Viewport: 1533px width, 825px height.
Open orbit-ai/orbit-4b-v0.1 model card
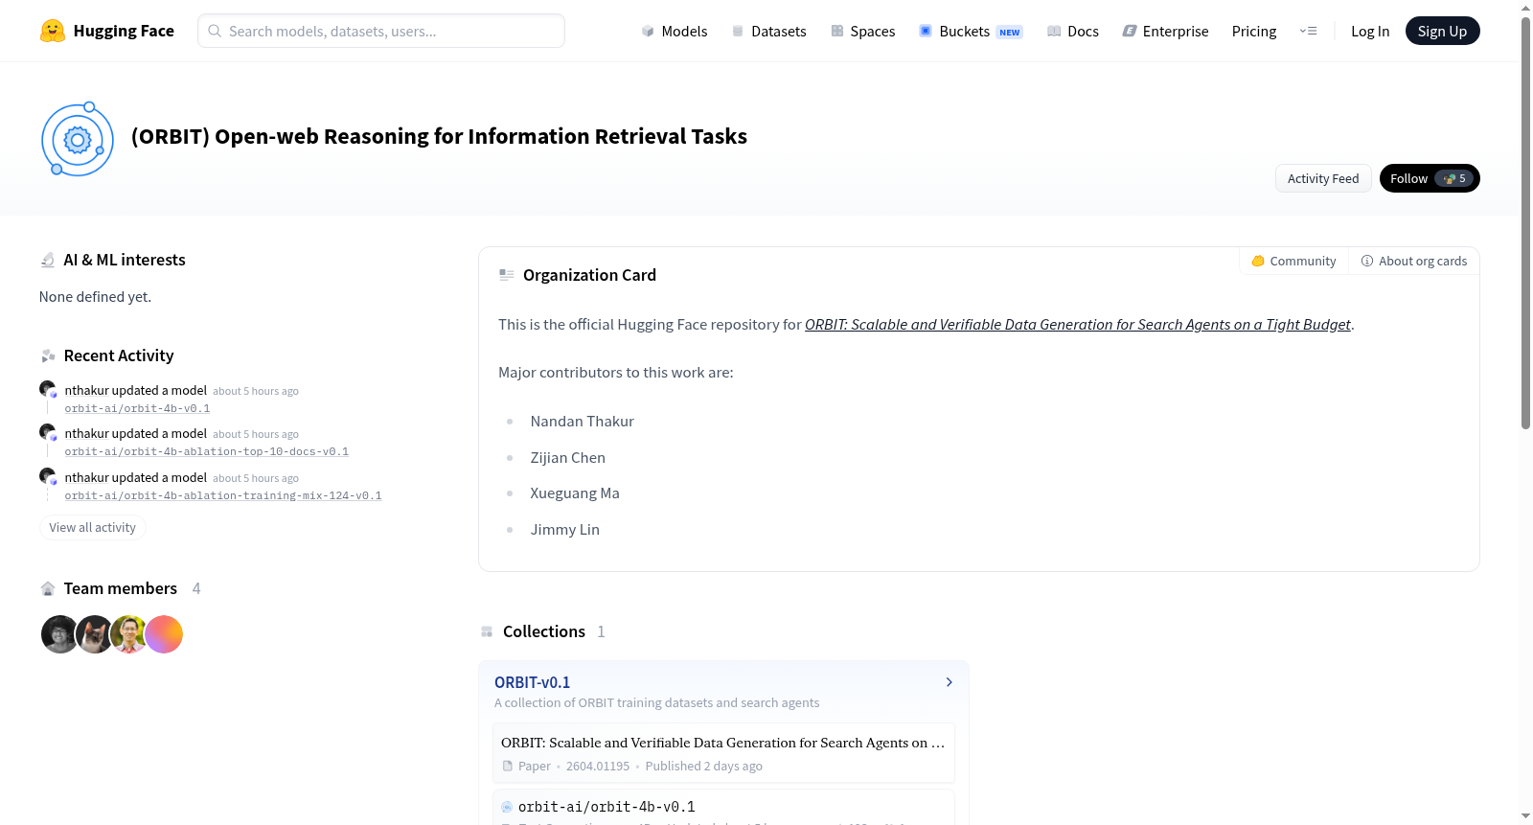pyautogui.click(x=723, y=808)
